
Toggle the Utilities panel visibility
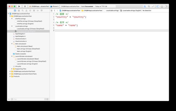[166, 6]
